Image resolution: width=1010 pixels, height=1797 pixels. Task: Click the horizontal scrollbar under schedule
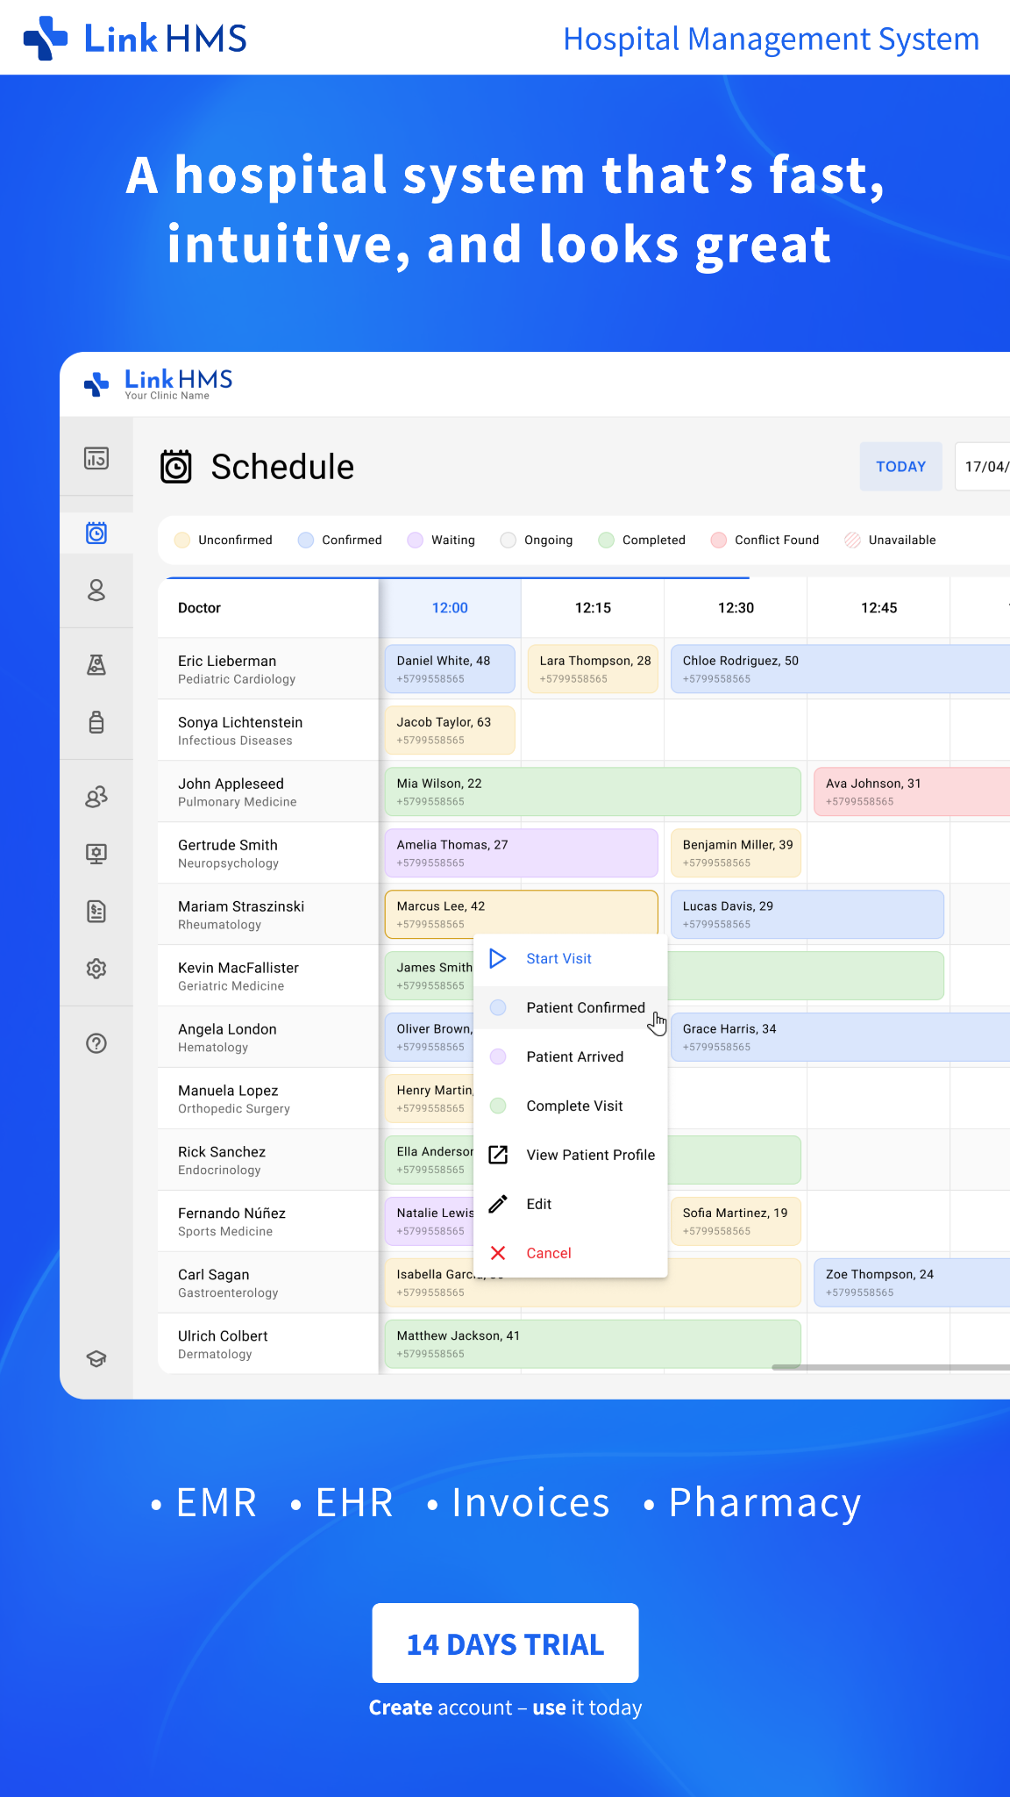point(891,1367)
